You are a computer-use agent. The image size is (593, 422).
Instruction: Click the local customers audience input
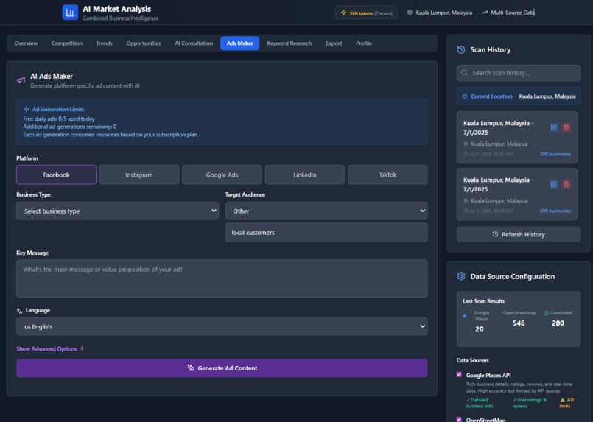[x=326, y=232]
